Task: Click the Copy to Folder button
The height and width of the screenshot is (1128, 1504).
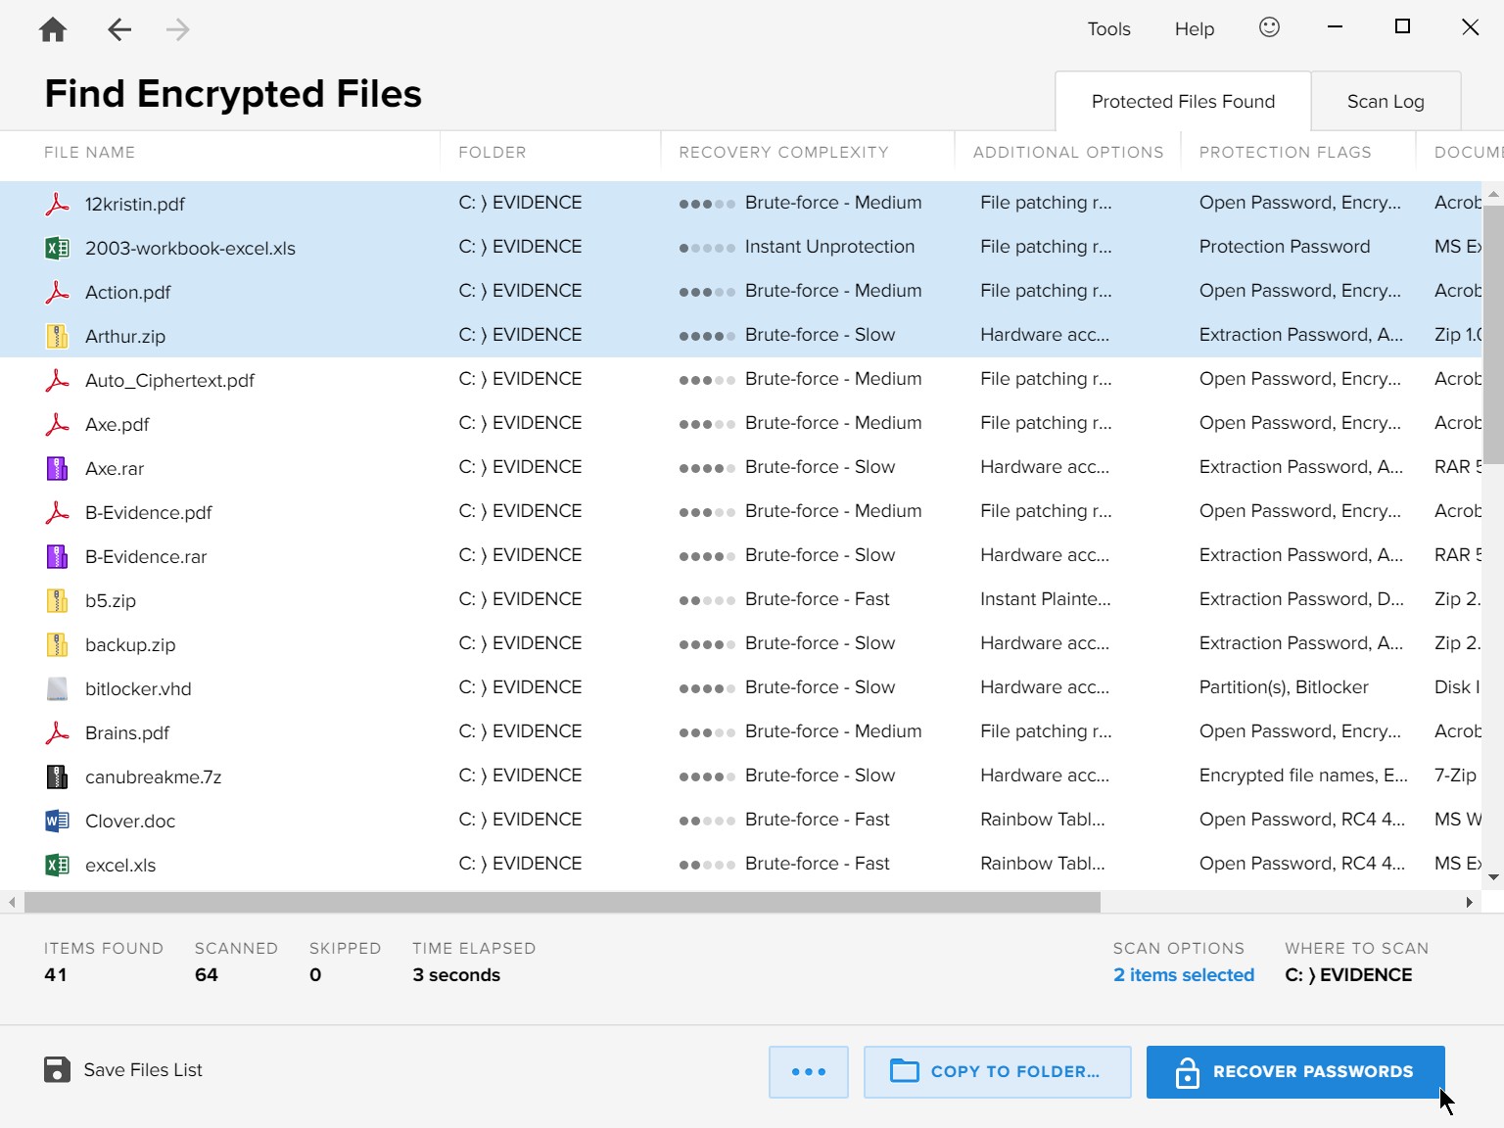Action: coord(997,1071)
